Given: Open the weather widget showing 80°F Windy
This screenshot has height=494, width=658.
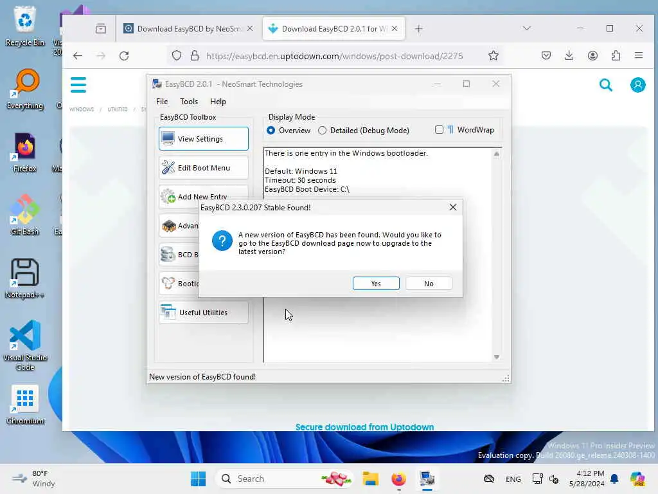Looking at the screenshot, I should pos(33,479).
